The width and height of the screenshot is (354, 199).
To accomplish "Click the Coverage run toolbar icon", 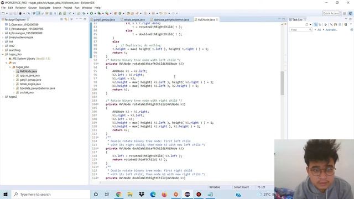I will 99,13.
